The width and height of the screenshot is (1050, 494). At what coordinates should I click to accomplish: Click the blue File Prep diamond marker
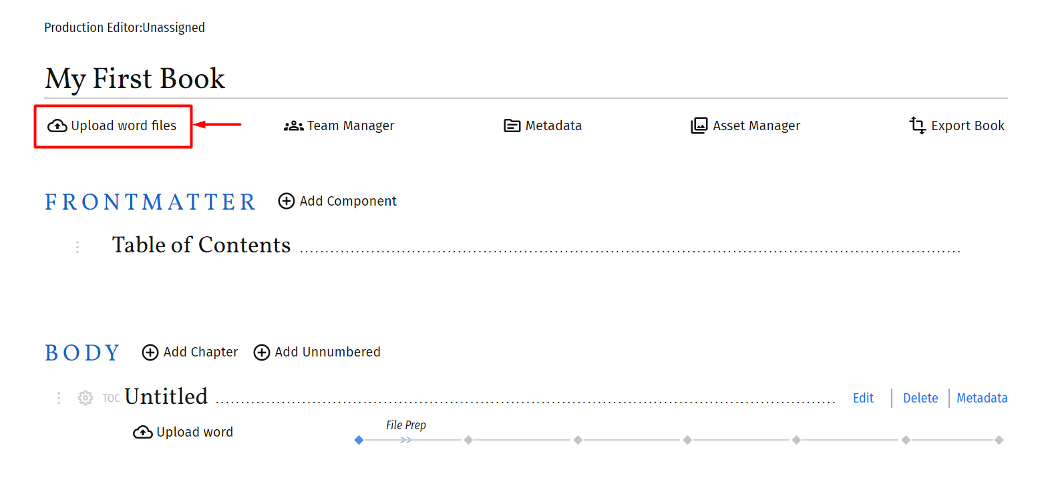click(x=359, y=440)
